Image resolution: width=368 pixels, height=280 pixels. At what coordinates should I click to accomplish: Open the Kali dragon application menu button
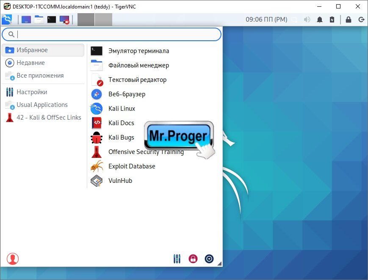pyautogui.click(x=7, y=20)
